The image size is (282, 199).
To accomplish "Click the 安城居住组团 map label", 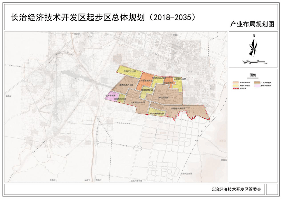I will pyautogui.click(x=120, y=99).
